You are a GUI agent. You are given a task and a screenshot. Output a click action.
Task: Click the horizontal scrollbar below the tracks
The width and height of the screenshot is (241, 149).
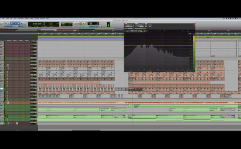click(139, 130)
